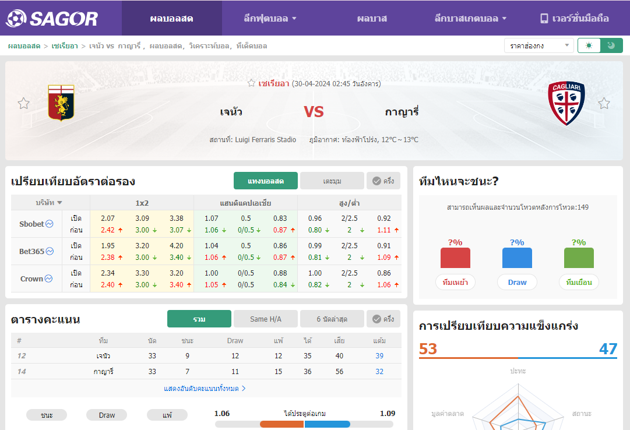Viewport: 630px width, 430px height.
Task: Click the 1x2 column header
Action: coord(142,203)
